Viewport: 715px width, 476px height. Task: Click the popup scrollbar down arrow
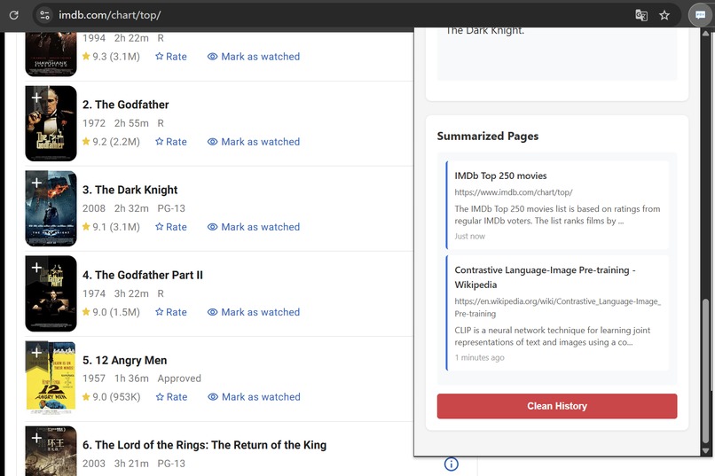click(x=706, y=450)
